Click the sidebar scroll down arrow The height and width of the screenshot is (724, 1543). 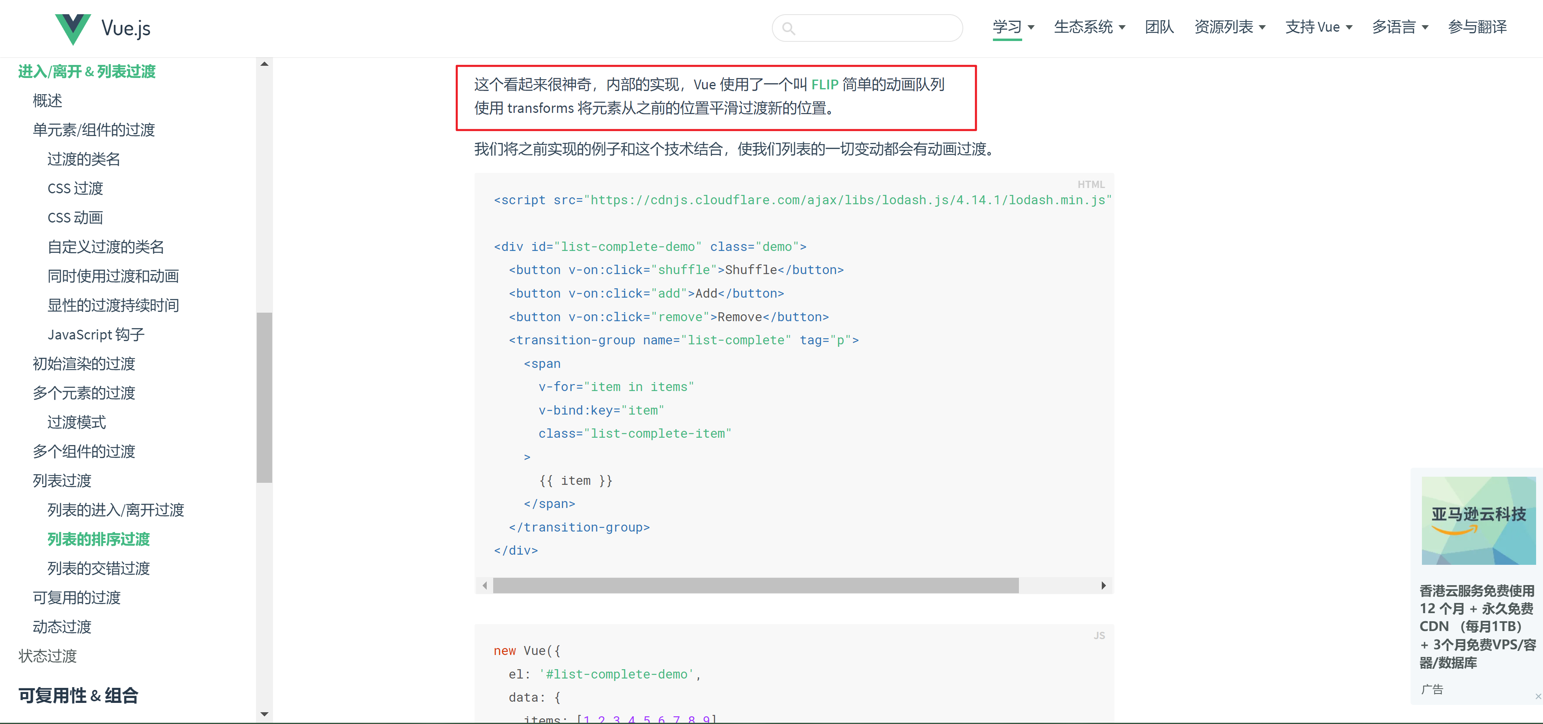tap(264, 714)
